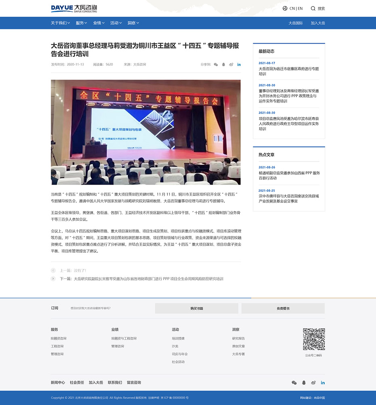Image resolution: width=376 pixels, height=405 pixels.
Task: Click the 免费赠书 button
Action: click(x=283, y=308)
